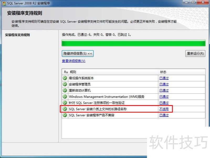
Task: Click the 不适用 status link
Action: 164,109
